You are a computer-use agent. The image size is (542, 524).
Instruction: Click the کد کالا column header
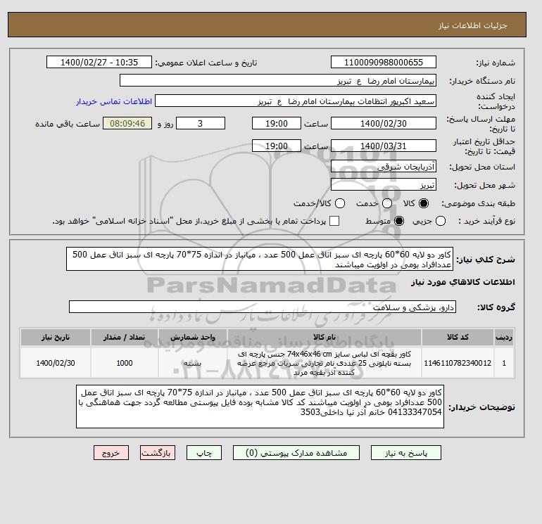click(458, 337)
